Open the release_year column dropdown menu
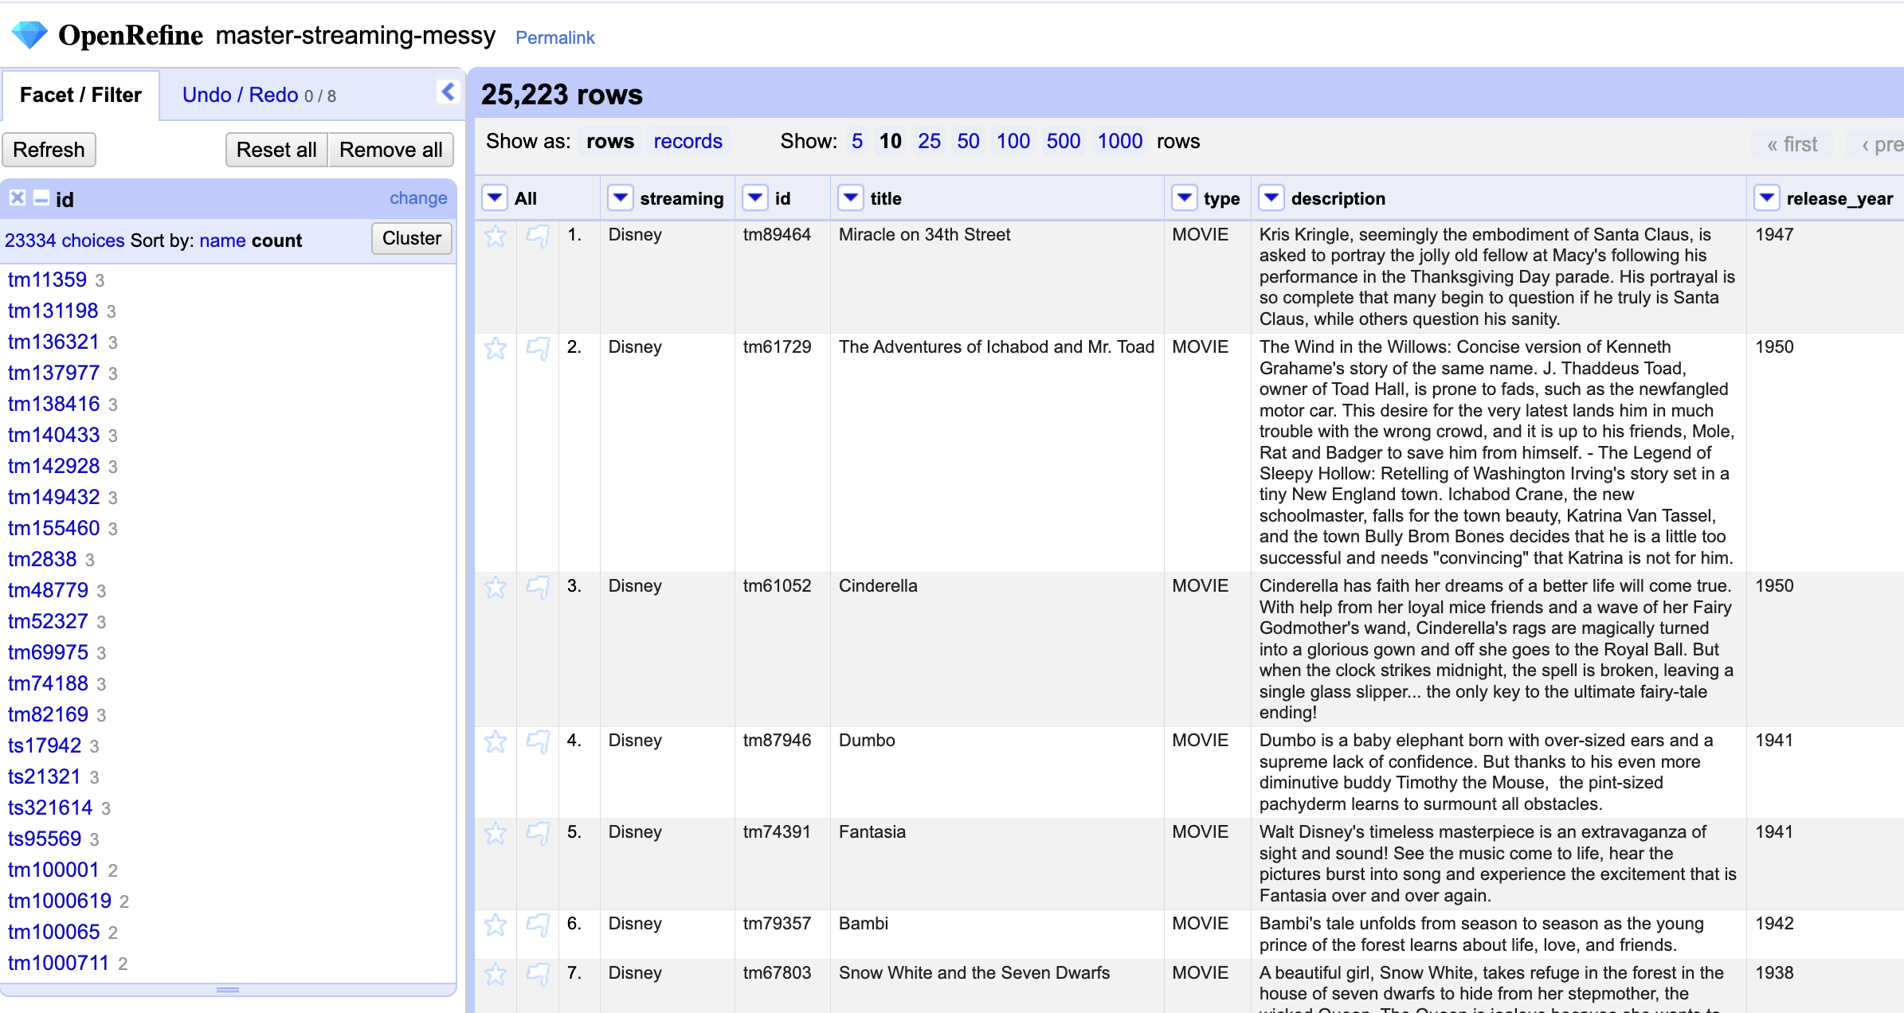 (1767, 198)
